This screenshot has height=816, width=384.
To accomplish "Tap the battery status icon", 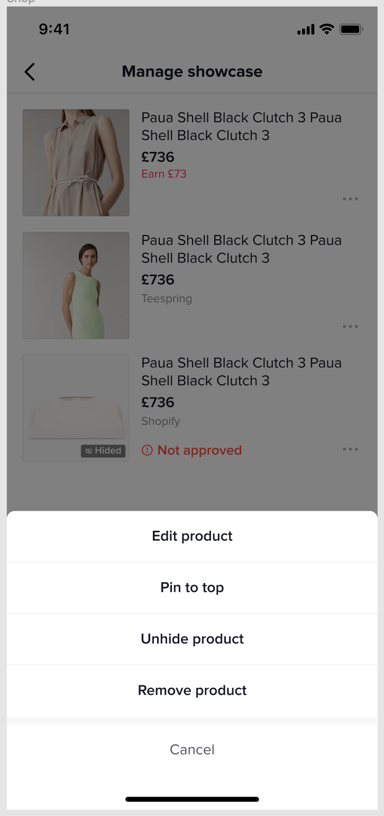I will click(x=351, y=30).
